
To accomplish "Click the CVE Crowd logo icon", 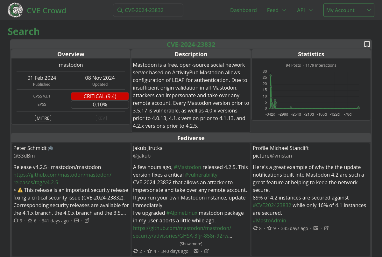I will pyautogui.click(x=15, y=10).
